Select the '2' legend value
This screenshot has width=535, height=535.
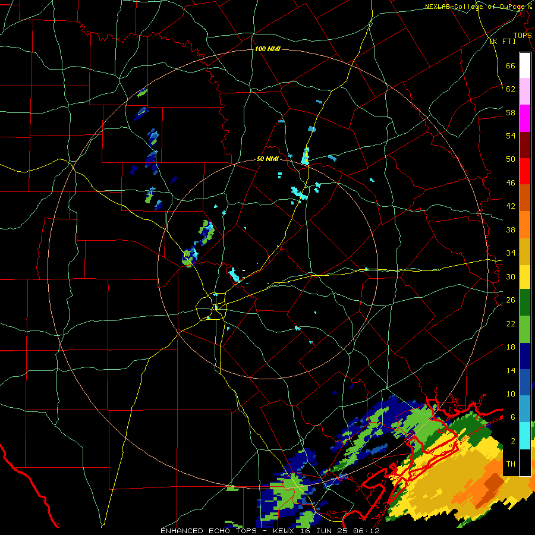pos(513,440)
